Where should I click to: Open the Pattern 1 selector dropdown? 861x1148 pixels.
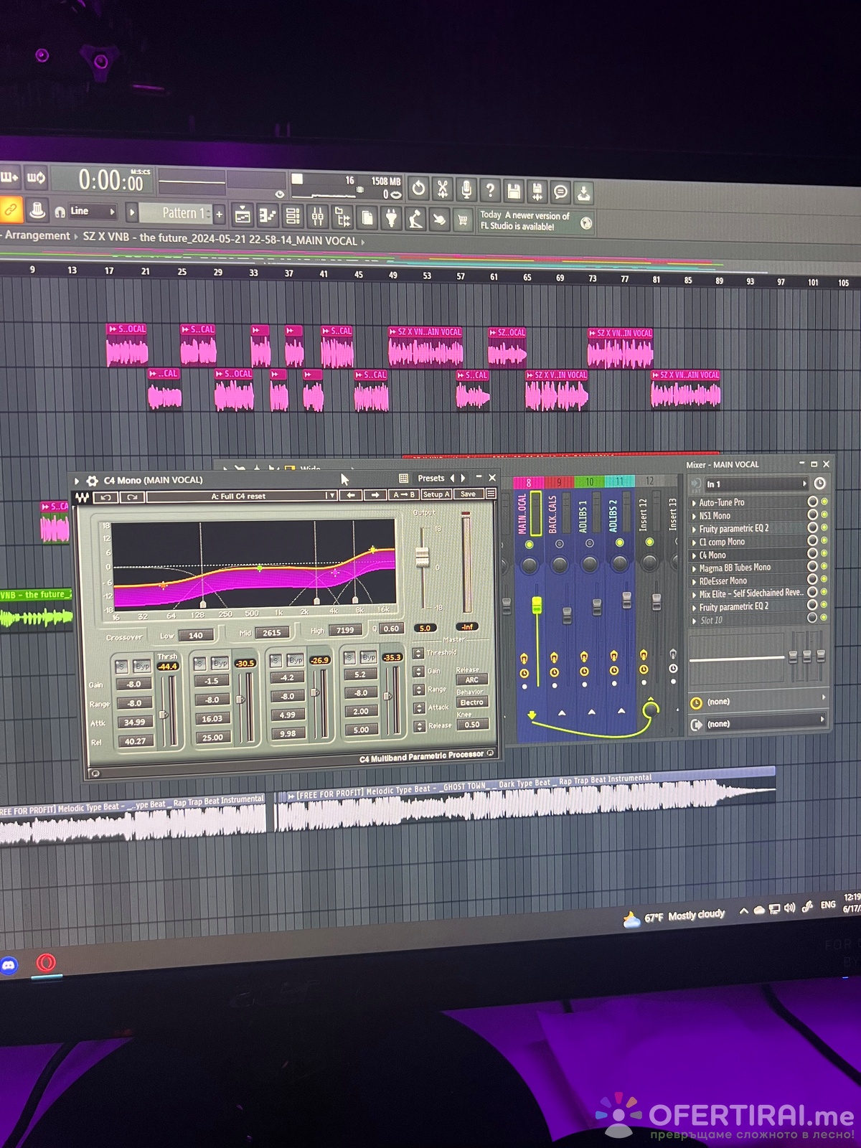[x=177, y=213]
